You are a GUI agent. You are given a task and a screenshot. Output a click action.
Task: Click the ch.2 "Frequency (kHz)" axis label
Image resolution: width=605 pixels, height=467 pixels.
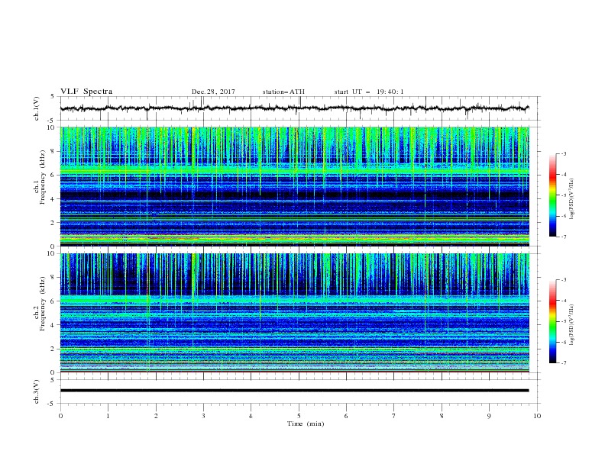click(43, 304)
